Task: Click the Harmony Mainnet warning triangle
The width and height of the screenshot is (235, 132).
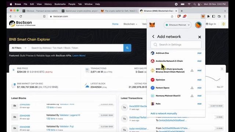Action: click(192, 96)
